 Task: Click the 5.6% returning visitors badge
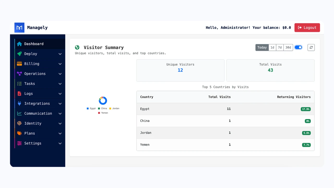click(x=306, y=133)
